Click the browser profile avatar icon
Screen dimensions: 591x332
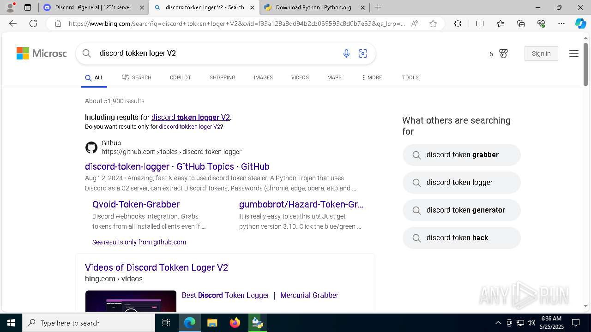10,7
